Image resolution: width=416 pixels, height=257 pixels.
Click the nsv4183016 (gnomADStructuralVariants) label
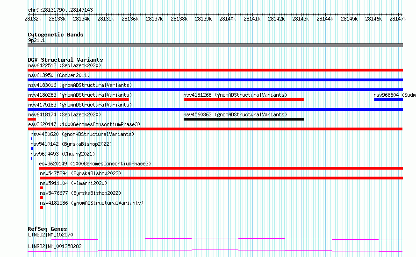click(80, 85)
